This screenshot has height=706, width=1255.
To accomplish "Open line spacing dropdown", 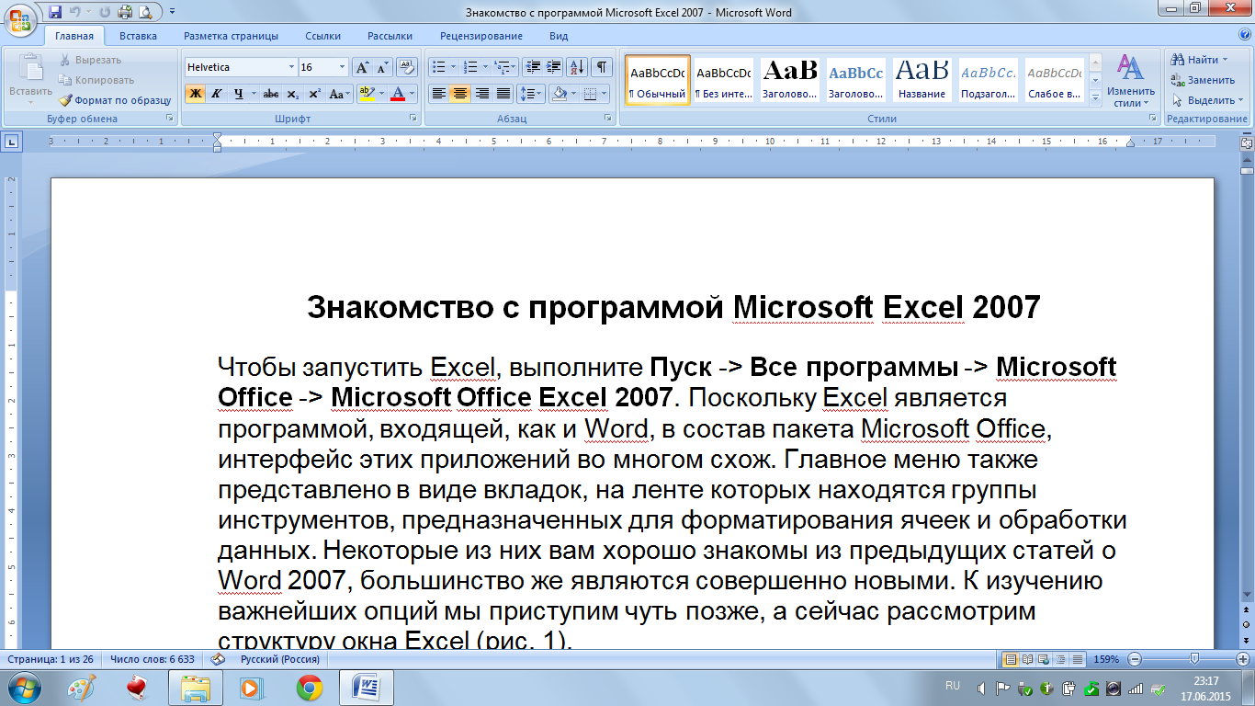I will coord(531,94).
